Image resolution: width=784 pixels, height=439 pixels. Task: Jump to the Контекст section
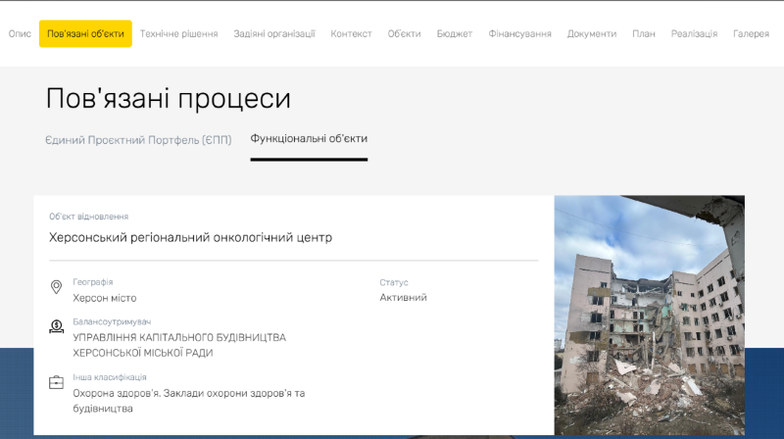[x=351, y=33]
